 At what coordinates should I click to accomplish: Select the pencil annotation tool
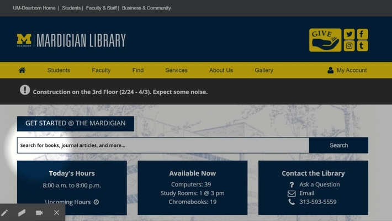(5, 213)
